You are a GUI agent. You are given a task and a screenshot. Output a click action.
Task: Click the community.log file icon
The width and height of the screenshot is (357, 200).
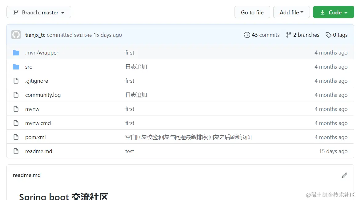16,95
